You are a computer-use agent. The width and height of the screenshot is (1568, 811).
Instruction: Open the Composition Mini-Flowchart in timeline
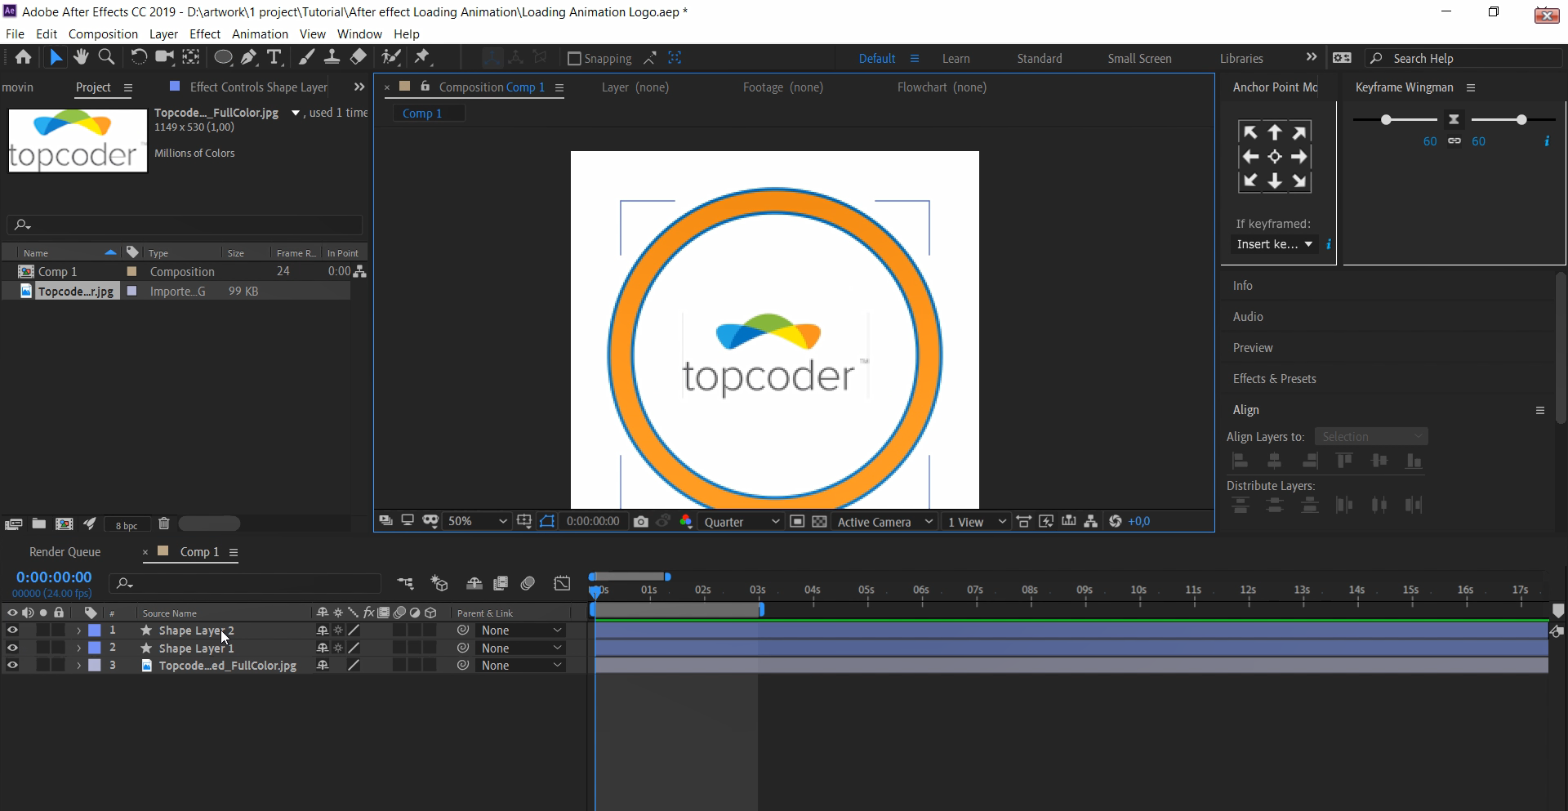[405, 583]
